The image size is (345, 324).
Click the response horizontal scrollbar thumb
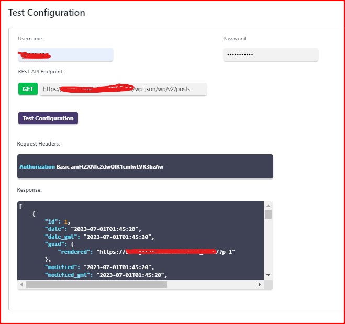pyautogui.click(x=96, y=284)
